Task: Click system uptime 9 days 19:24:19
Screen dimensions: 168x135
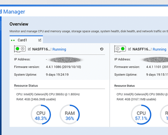Action: coord(57,74)
